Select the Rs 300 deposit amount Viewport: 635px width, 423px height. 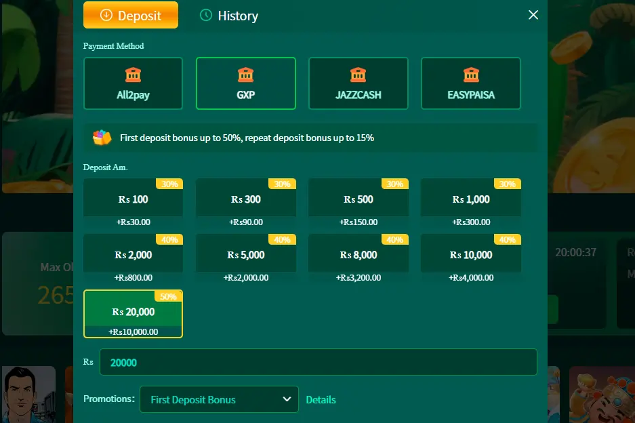pyautogui.click(x=245, y=198)
